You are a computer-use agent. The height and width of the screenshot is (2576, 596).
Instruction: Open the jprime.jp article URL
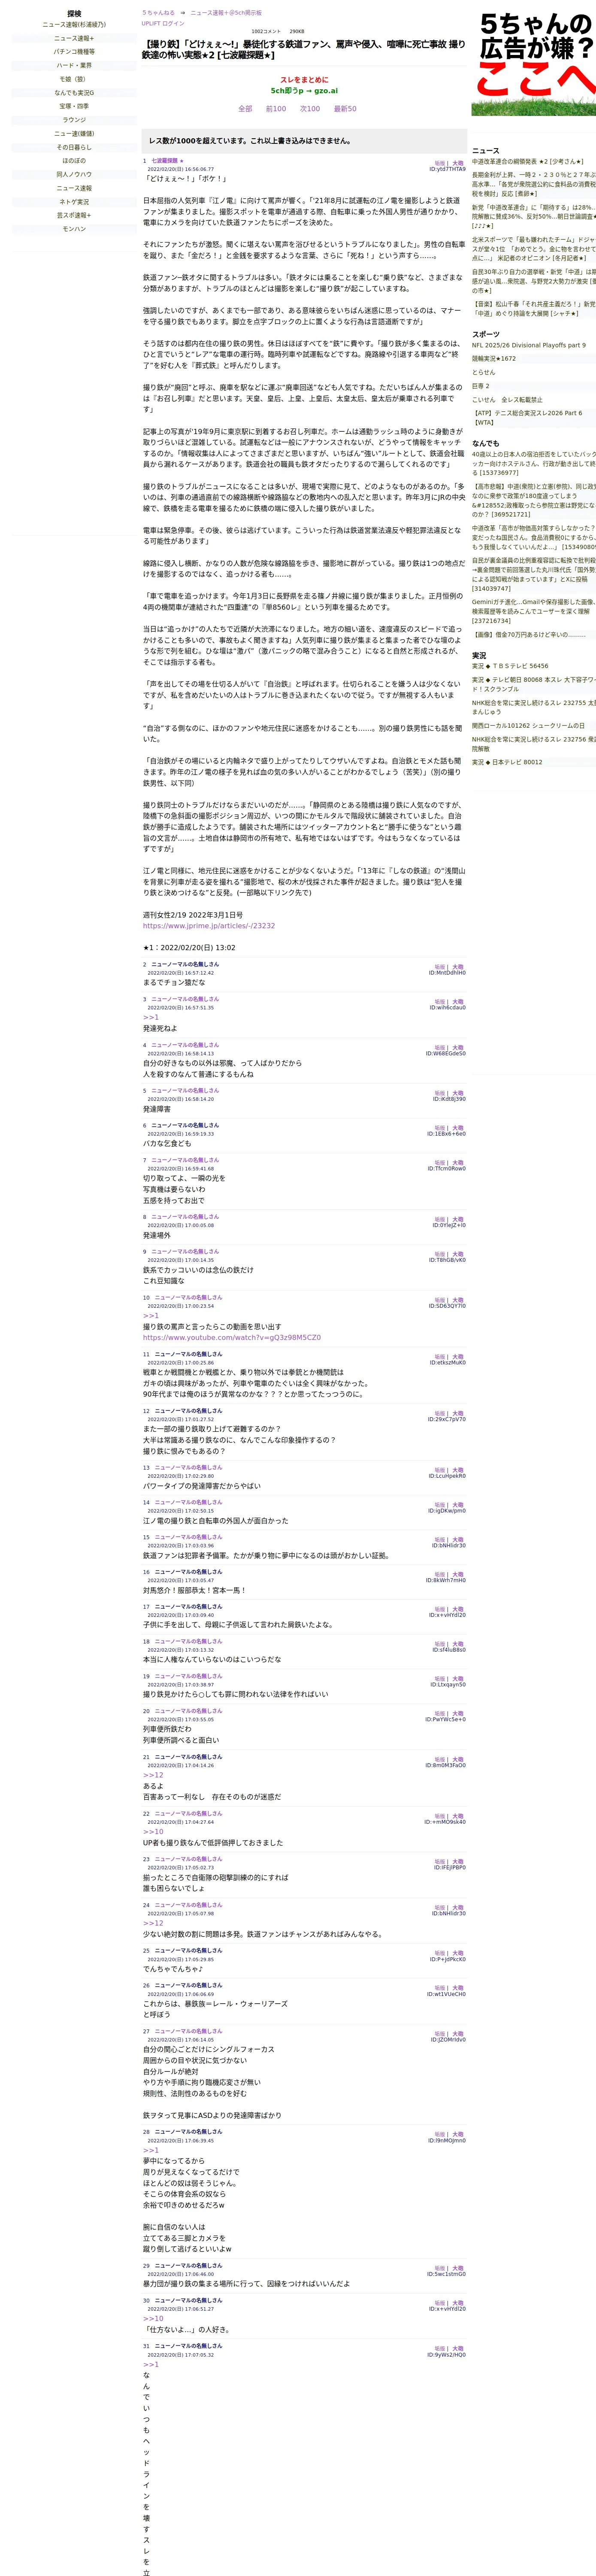[x=208, y=926]
